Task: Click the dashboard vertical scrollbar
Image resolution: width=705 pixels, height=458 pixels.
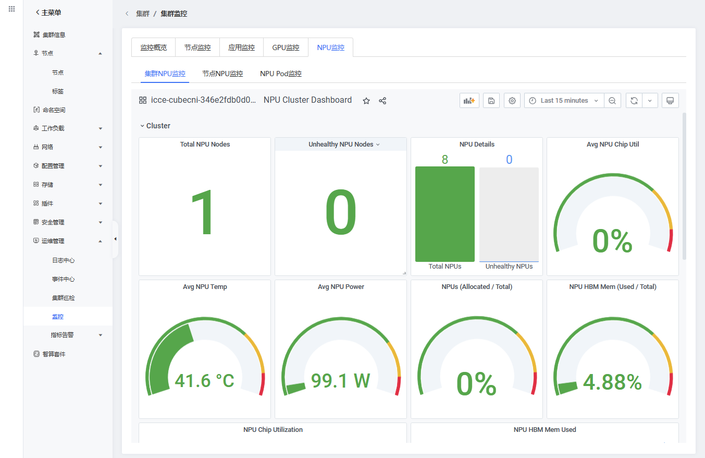Action: (x=684, y=186)
